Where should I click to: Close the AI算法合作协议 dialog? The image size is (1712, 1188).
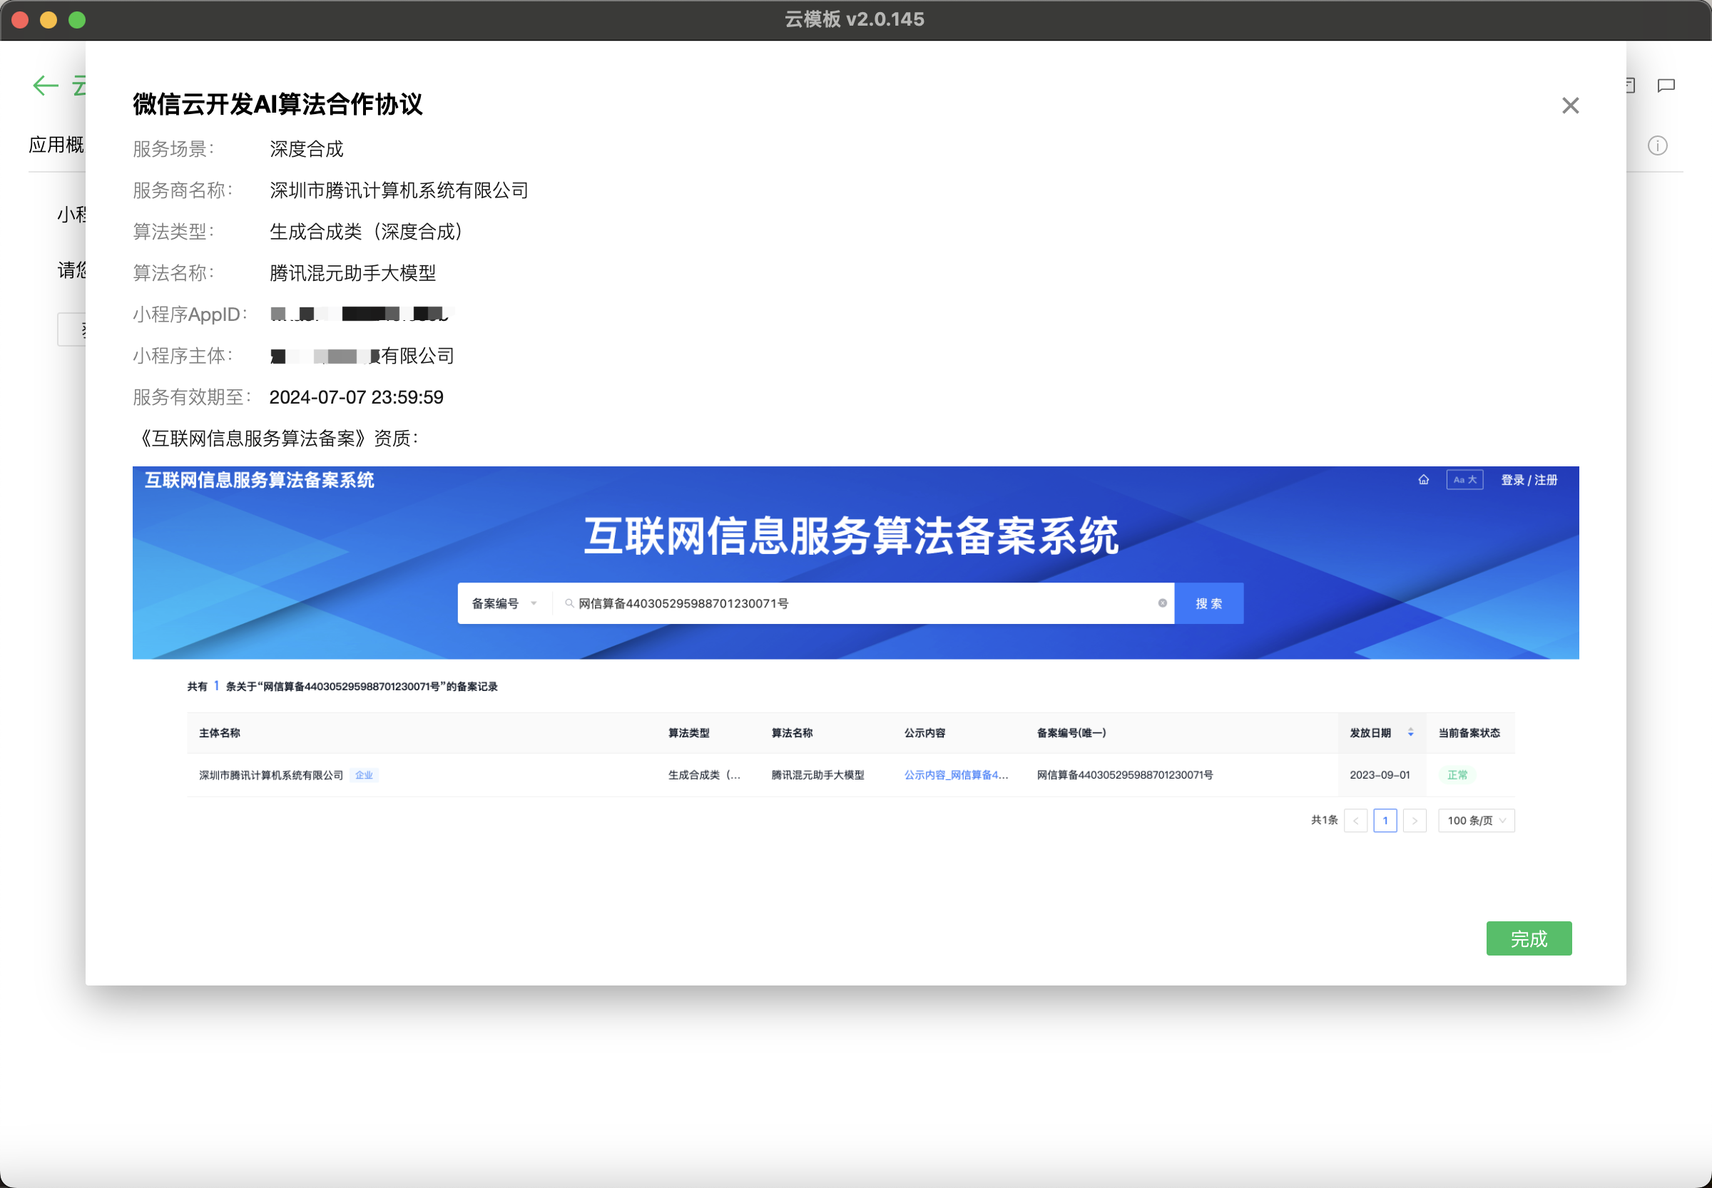(x=1570, y=106)
